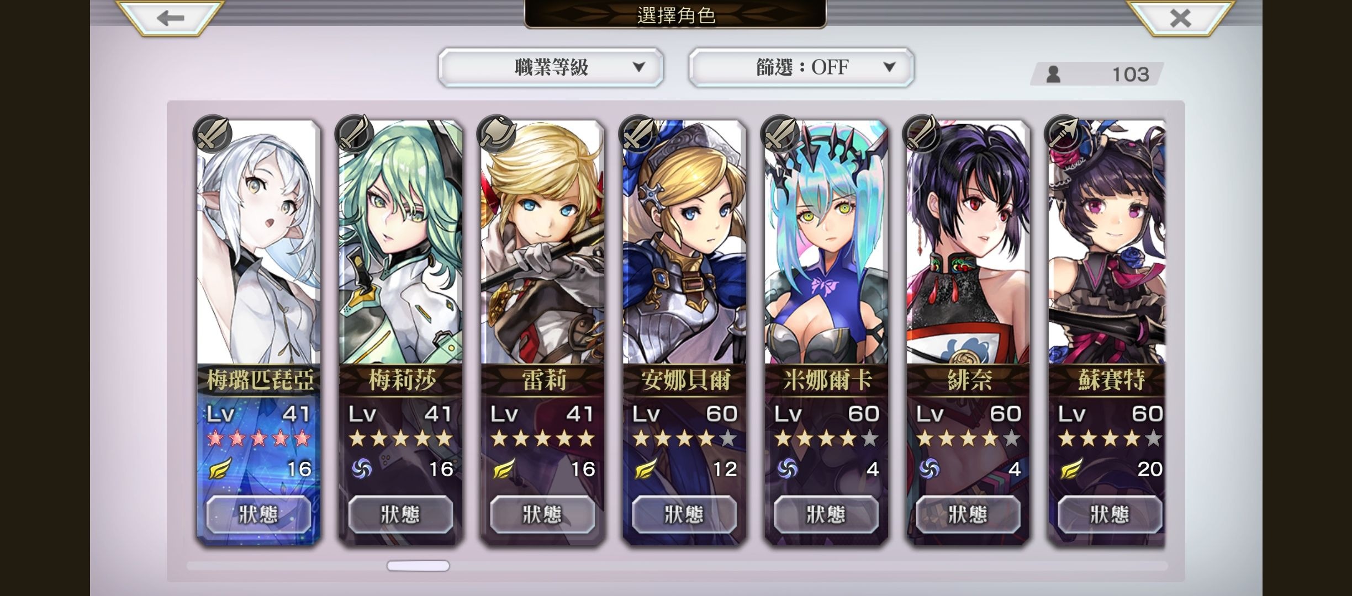Image resolution: width=1352 pixels, height=596 pixels.
Task: Select the 米娜爾卡 character portrait
Action: pyautogui.click(x=826, y=243)
